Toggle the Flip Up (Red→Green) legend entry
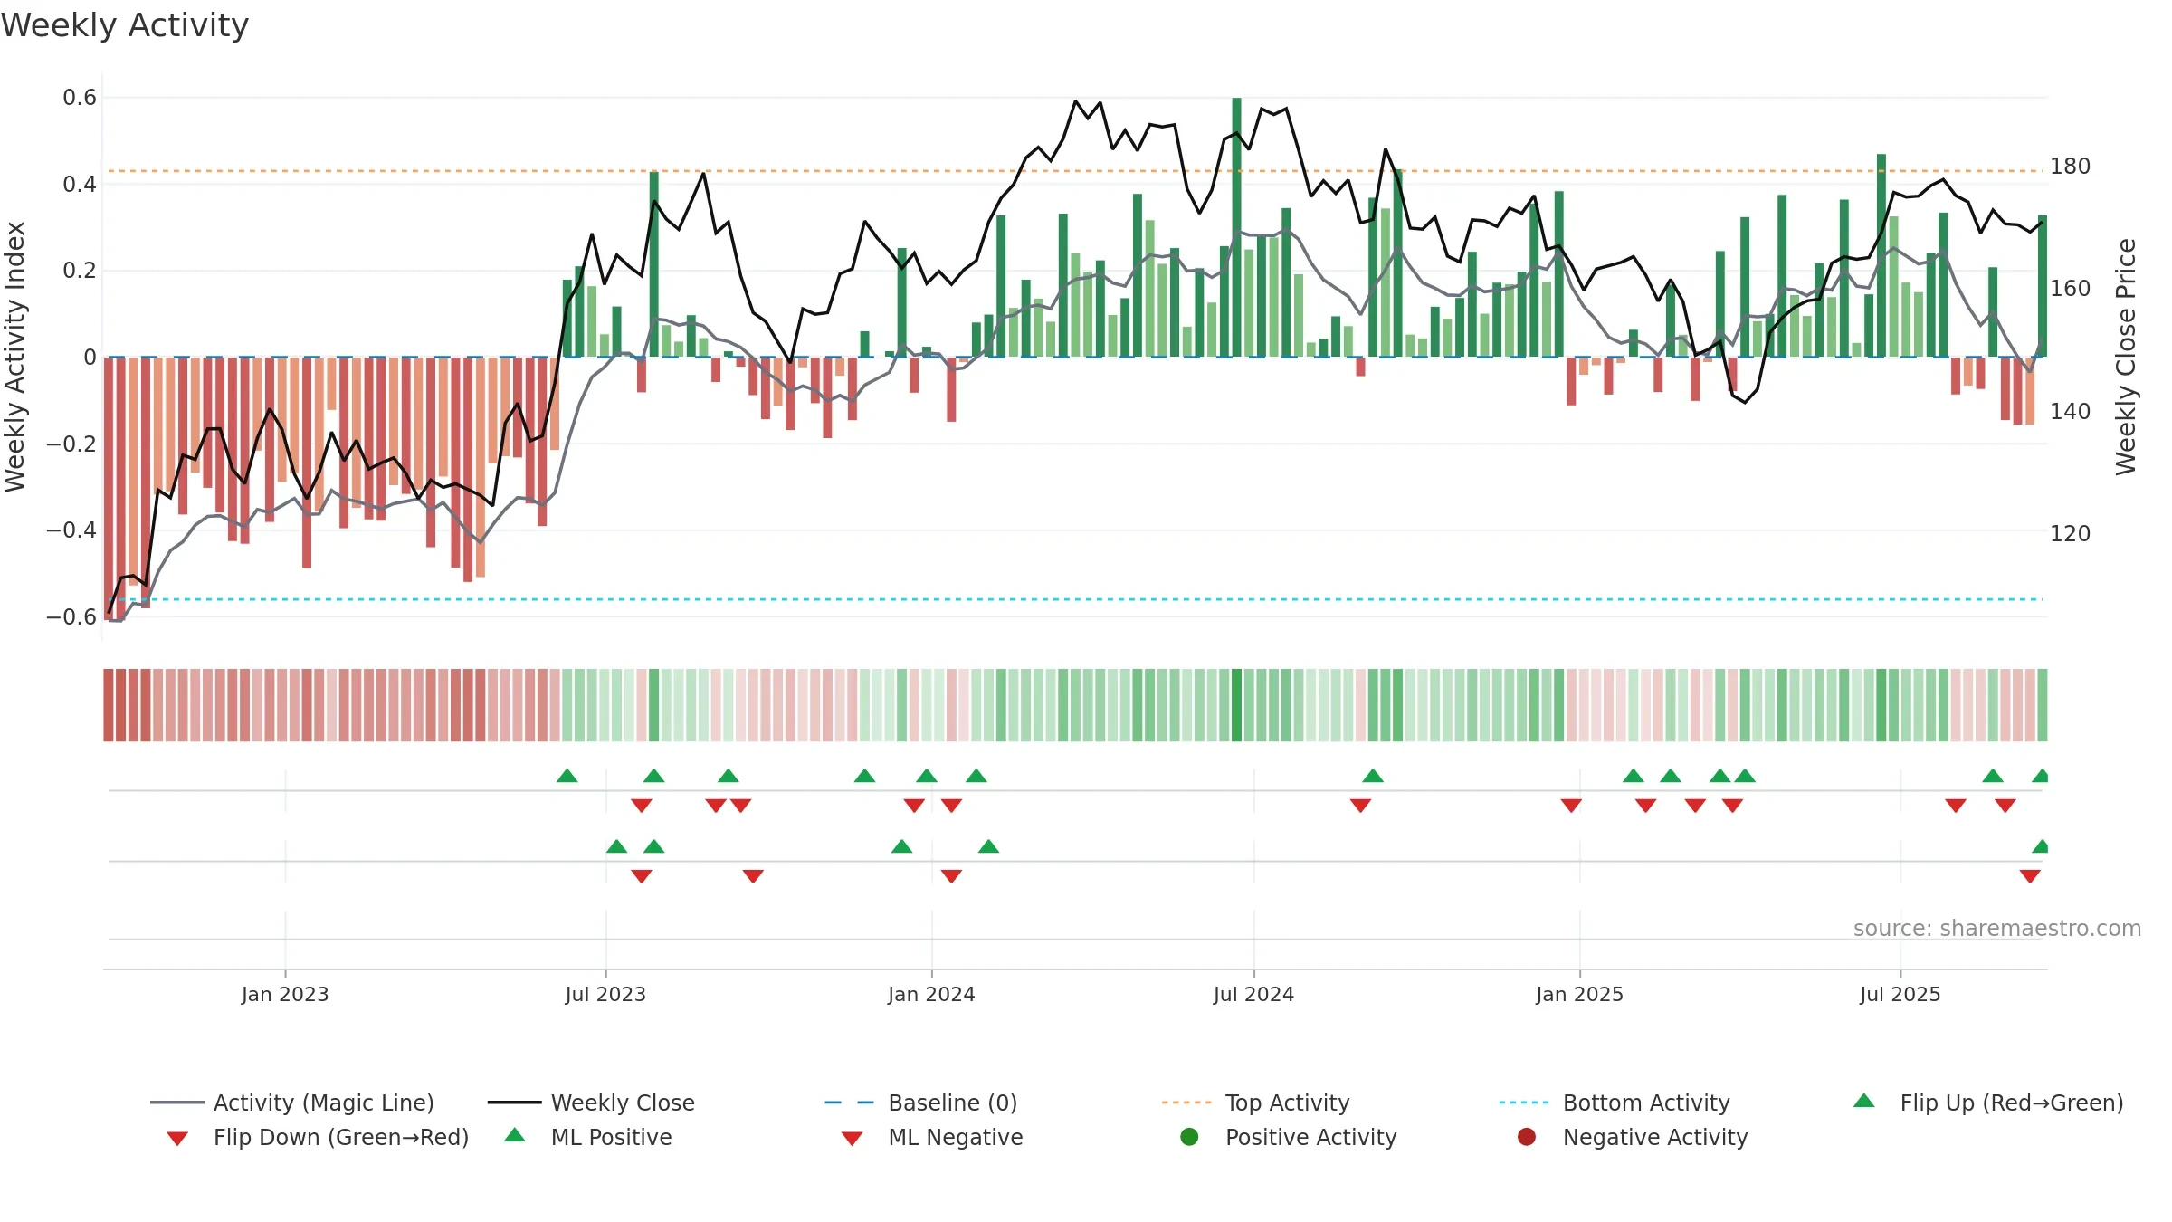The height and width of the screenshot is (1222, 2172). [x=1987, y=1103]
